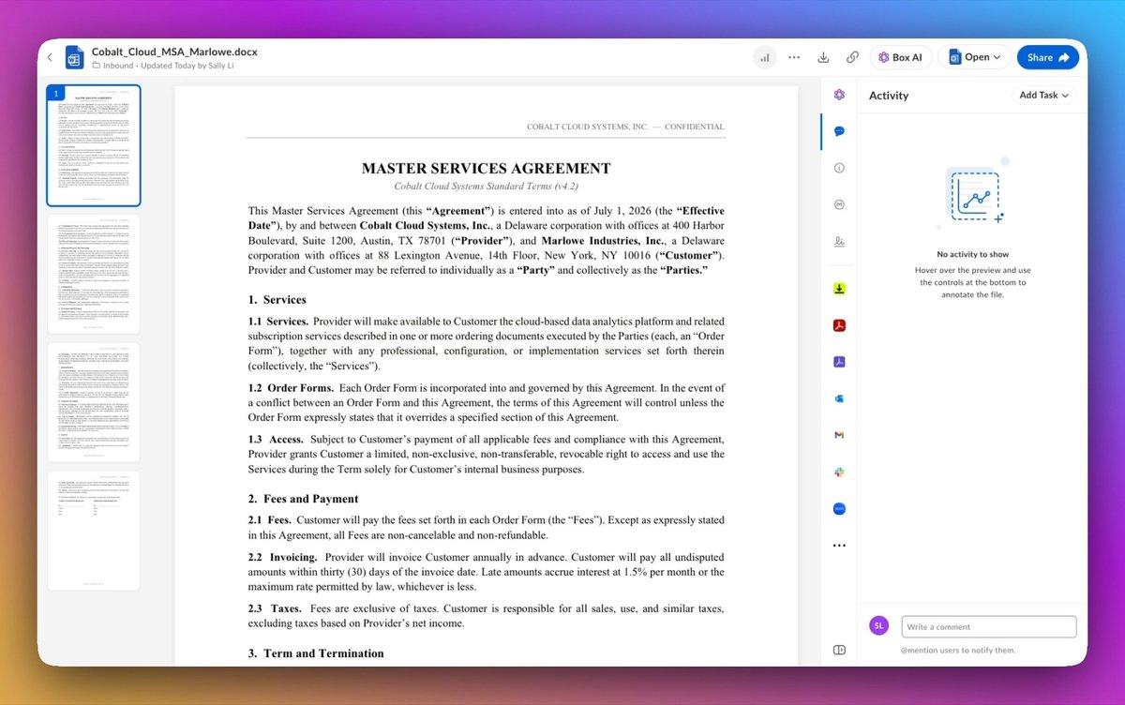Collapse the sidebar panel toggle icon
The height and width of the screenshot is (705, 1125).
click(839, 650)
